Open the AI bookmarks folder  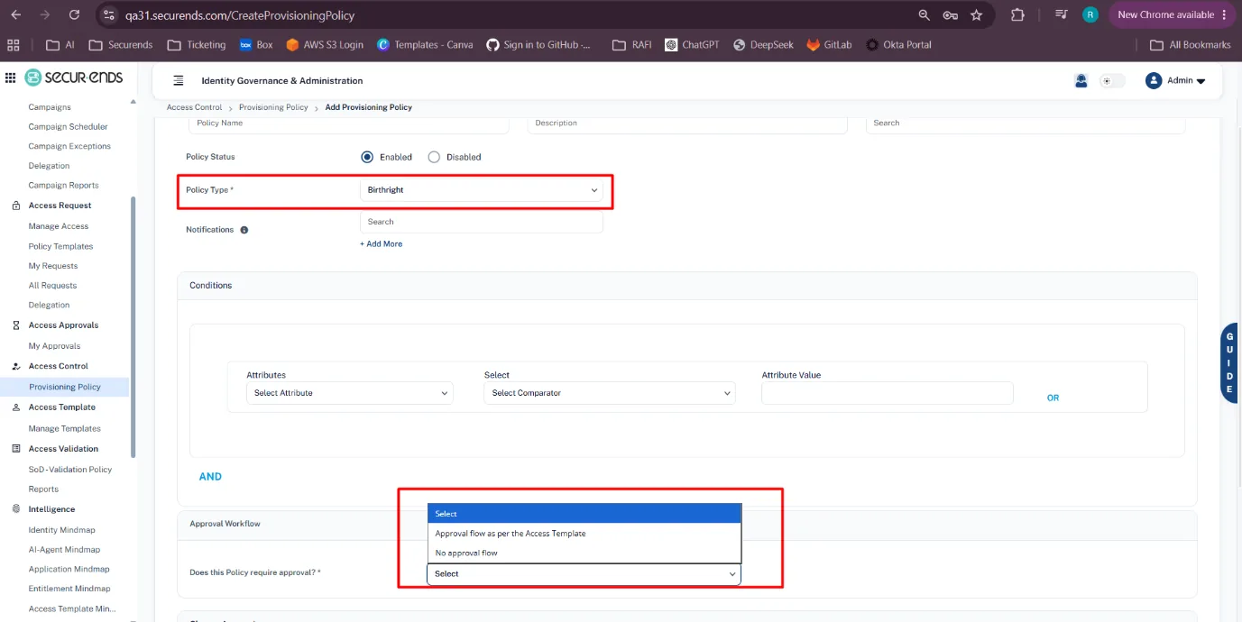pyautogui.click(x=60, y=44)
